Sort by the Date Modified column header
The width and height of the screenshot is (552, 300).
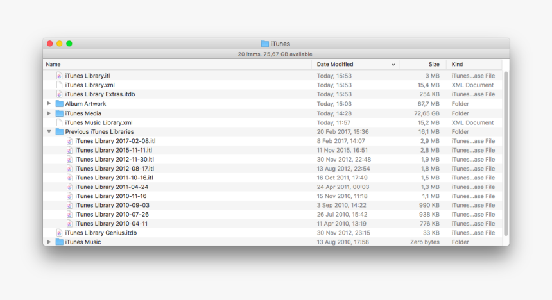point(355,64)
